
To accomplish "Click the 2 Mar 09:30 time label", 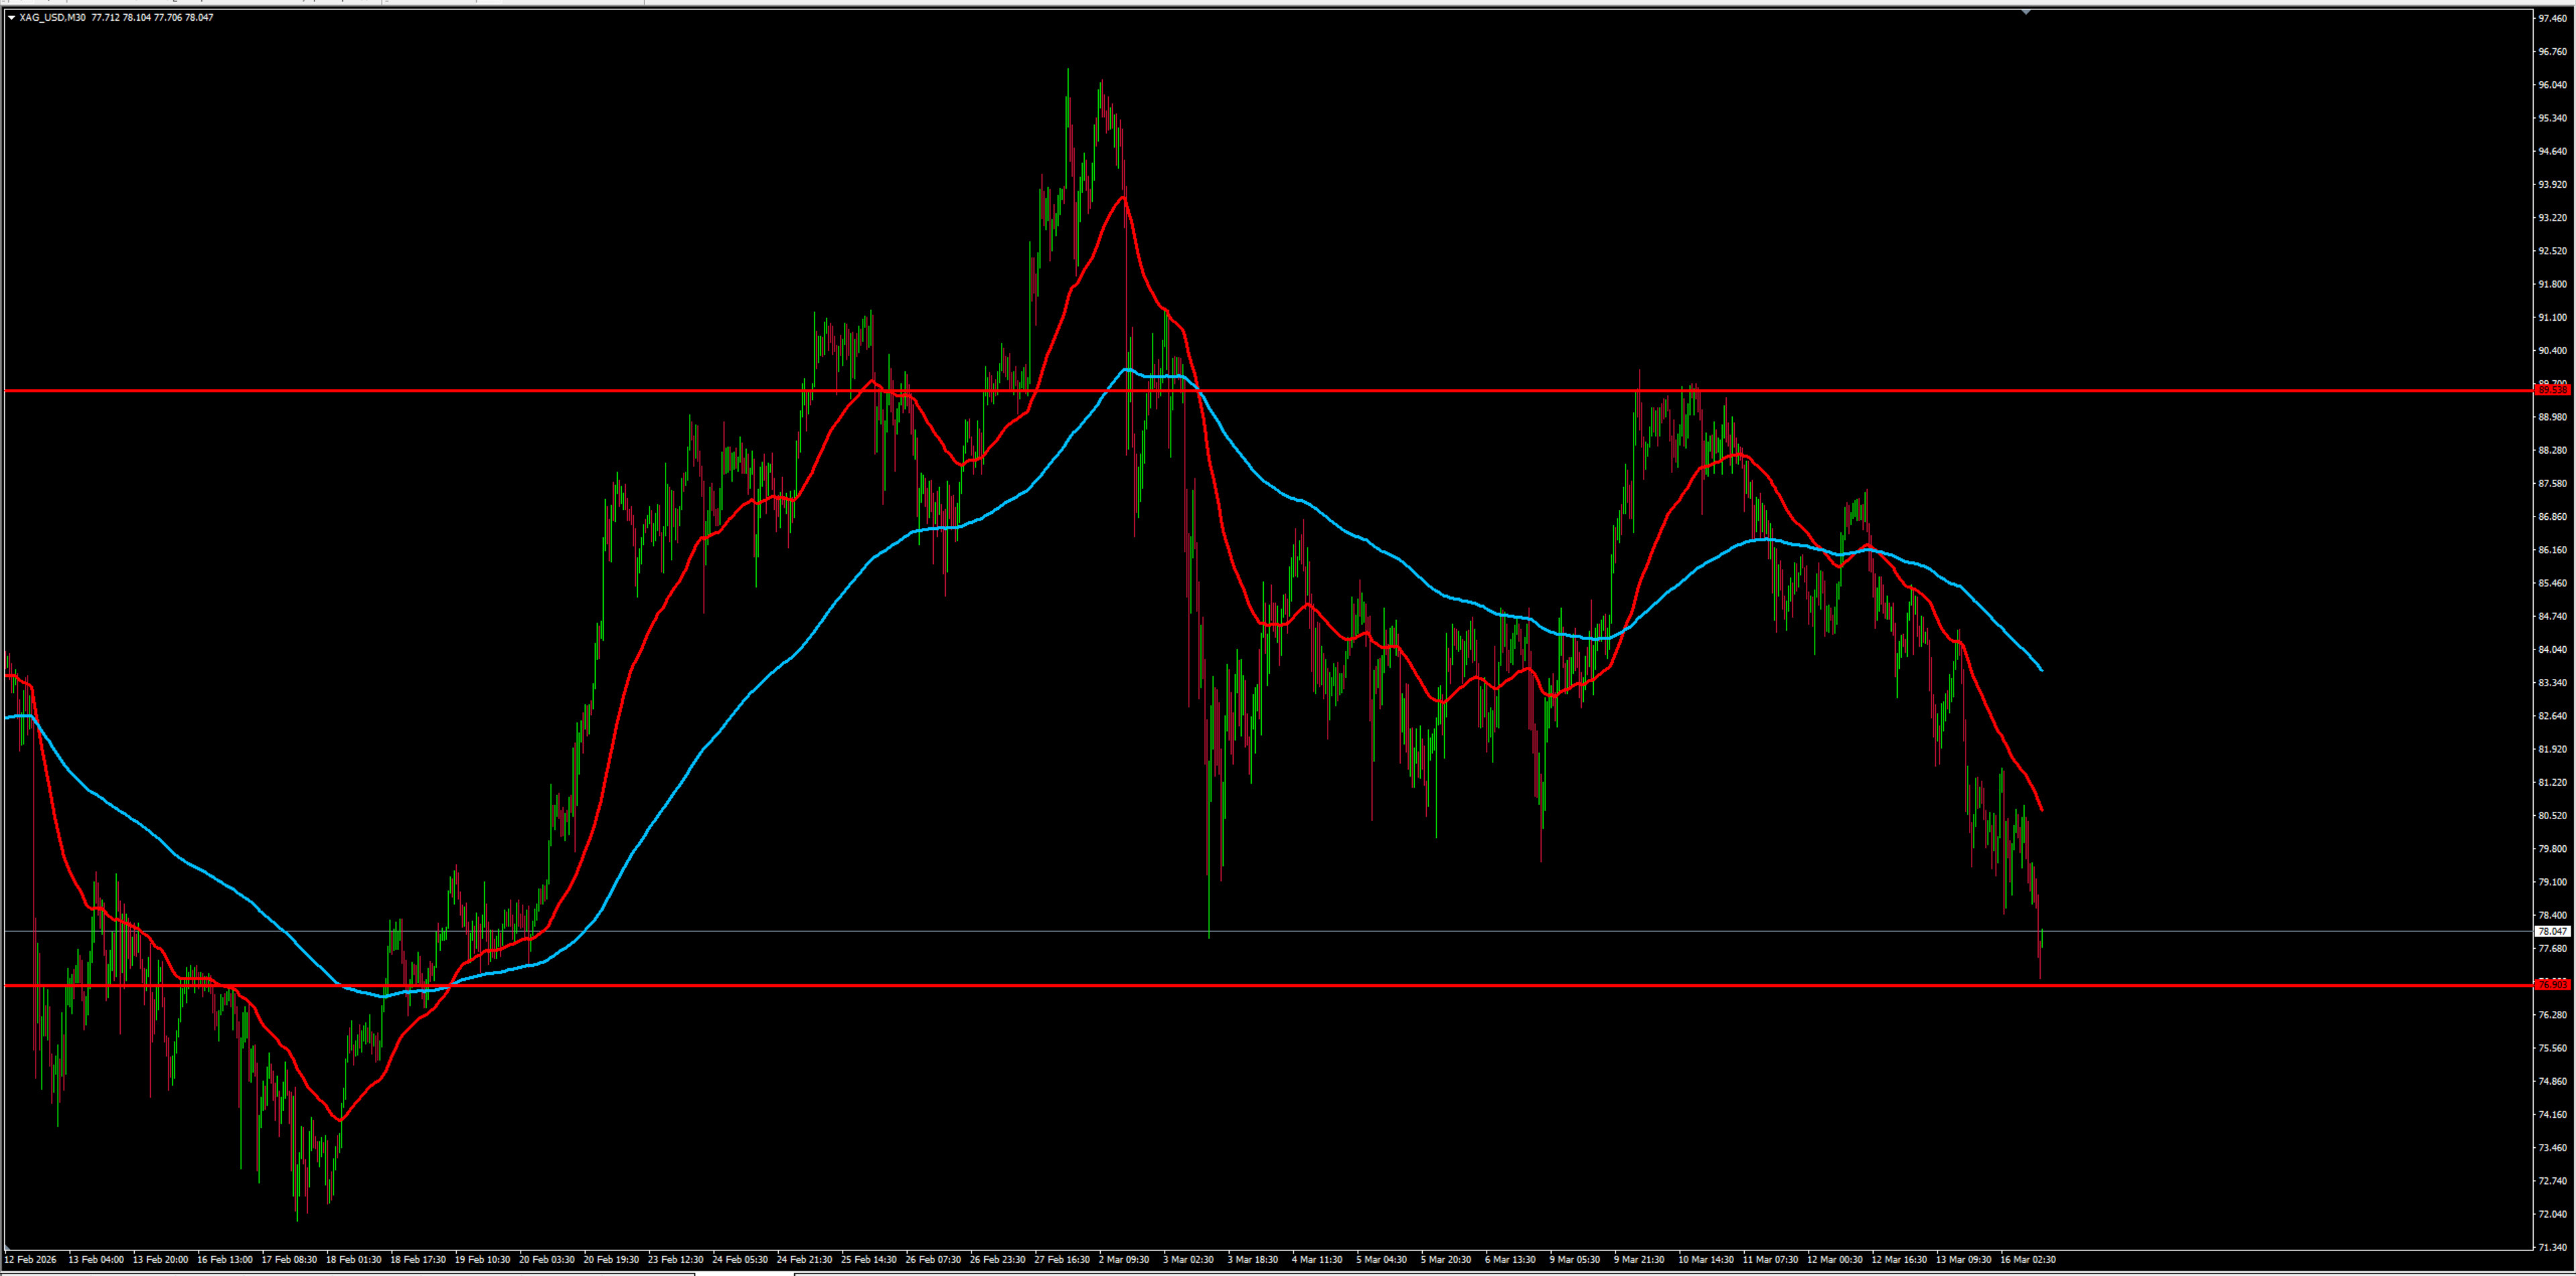I will pos(1124,1259).
